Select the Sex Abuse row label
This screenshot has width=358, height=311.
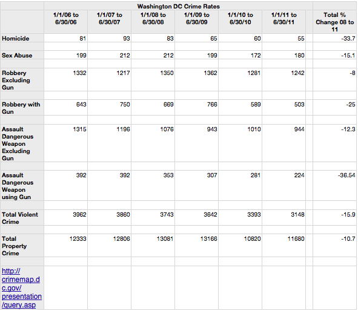tap(17, 56)
